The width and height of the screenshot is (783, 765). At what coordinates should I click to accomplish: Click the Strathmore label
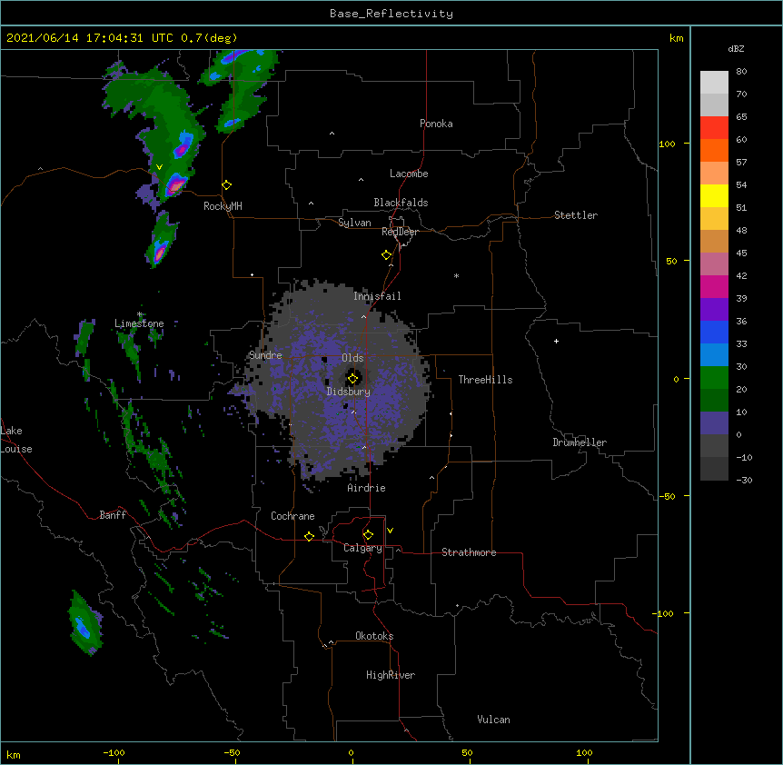coord(469,552)
